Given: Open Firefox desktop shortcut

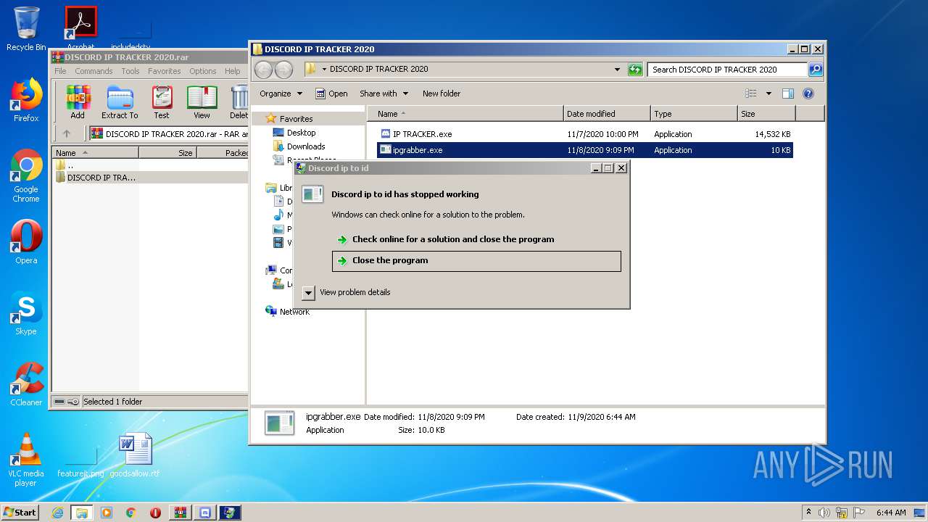Looking at the screenshot, I should [x=26, y=99].
